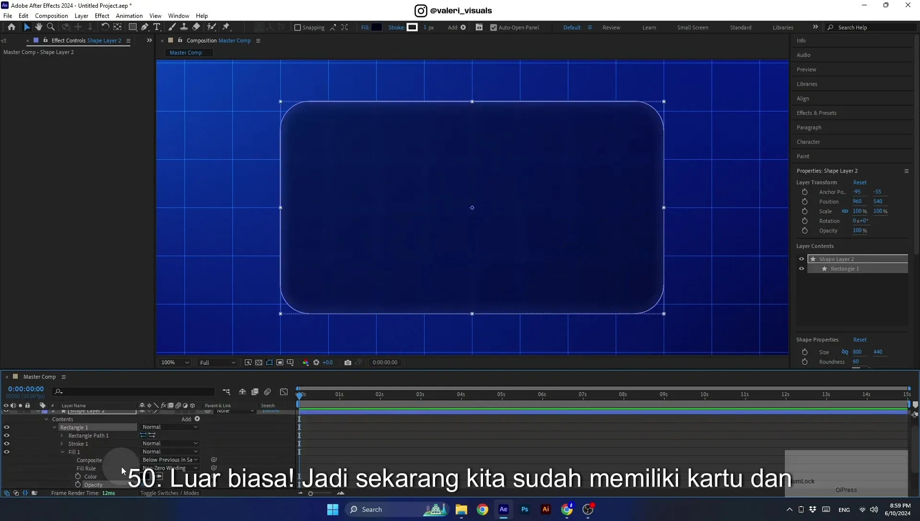Hide Stroke 1 with eye toggle
Screen dimensions: 920x521
[7, 444]
